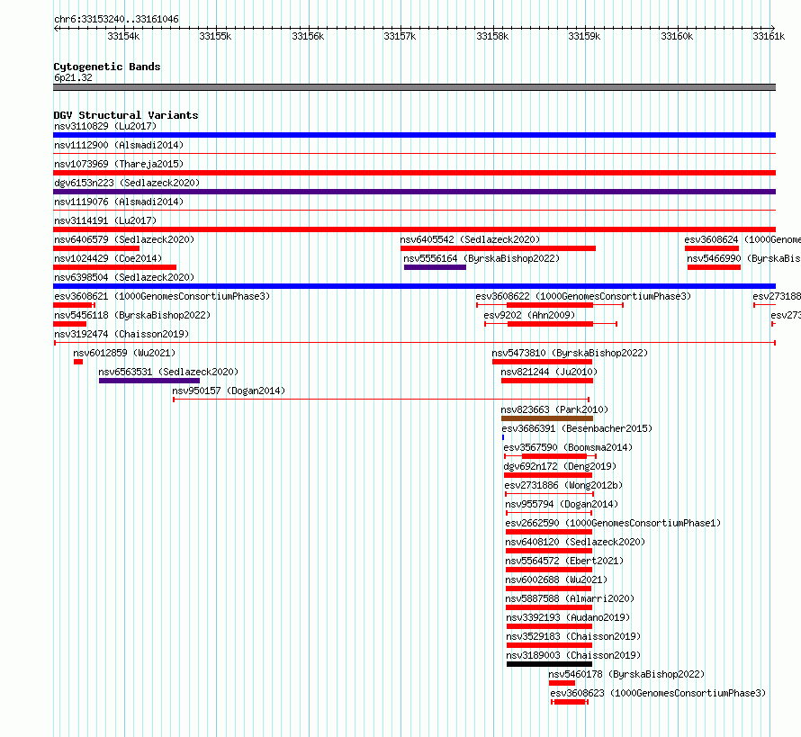Open the dgv6153n223 (Sedlazeck2020) label

(127, 183)
